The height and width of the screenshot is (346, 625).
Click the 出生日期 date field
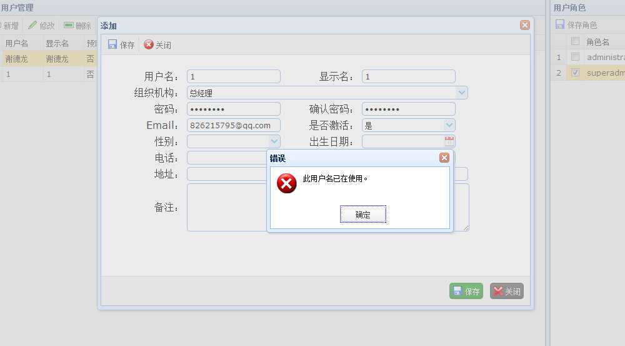[403, 141]
